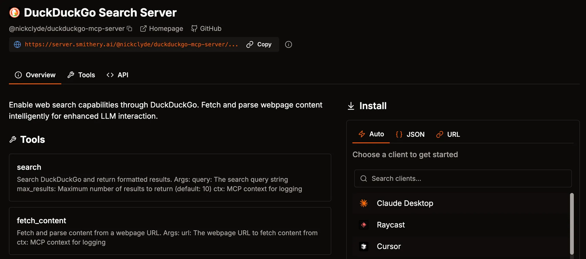The image size is (586, 259).
Task: Click the wrench icon beside Tools heading
Action: click(13, 140)
